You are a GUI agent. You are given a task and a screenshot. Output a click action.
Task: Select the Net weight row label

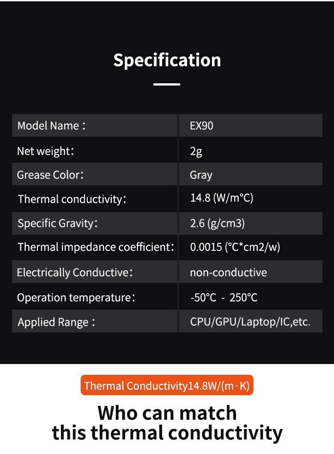(45, 151)
